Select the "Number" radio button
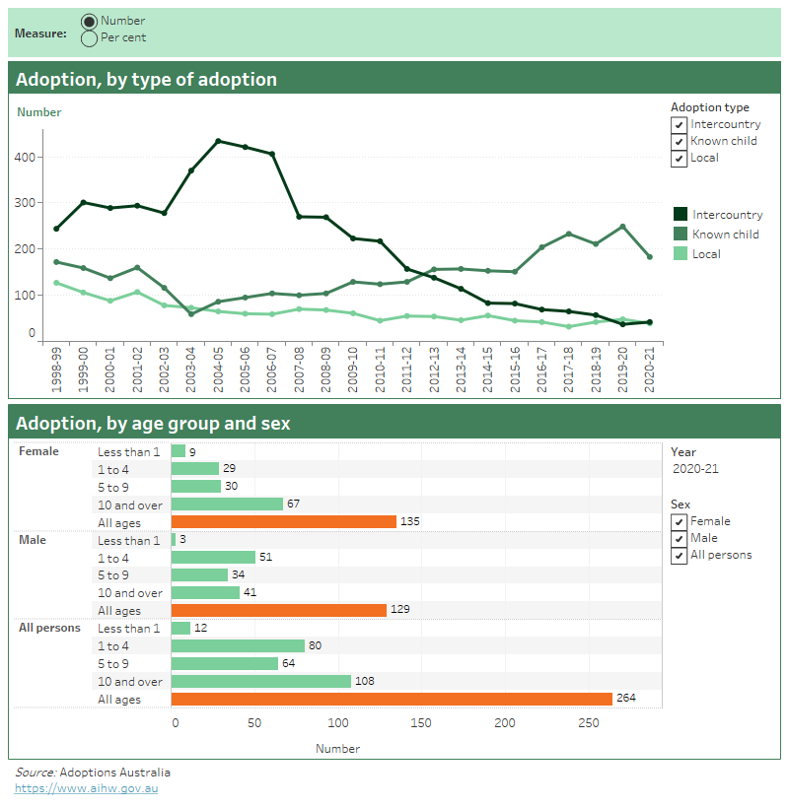This screenshot has width=789, height=808. 90,20
